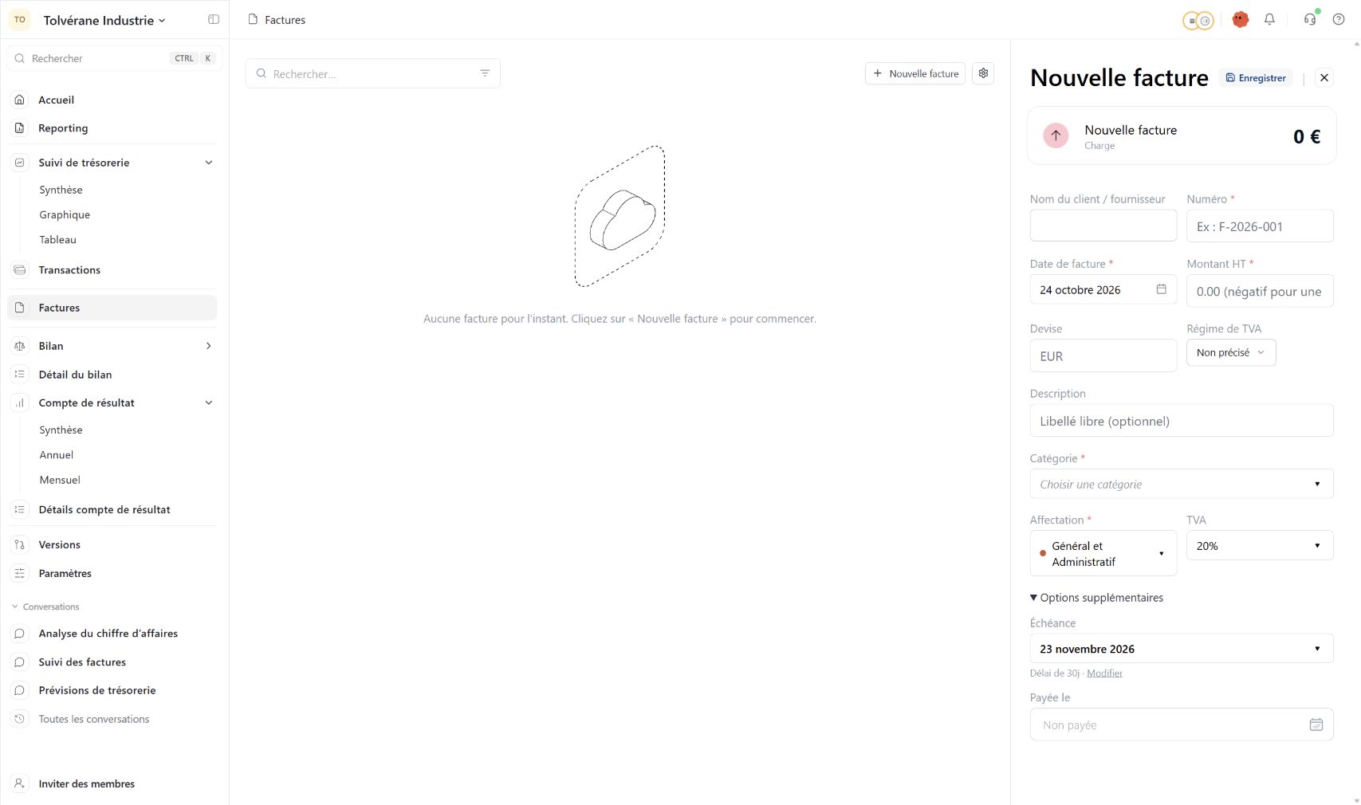Focus the sidebar Rechercher box
1361x805 pixels.
[114, 58]
